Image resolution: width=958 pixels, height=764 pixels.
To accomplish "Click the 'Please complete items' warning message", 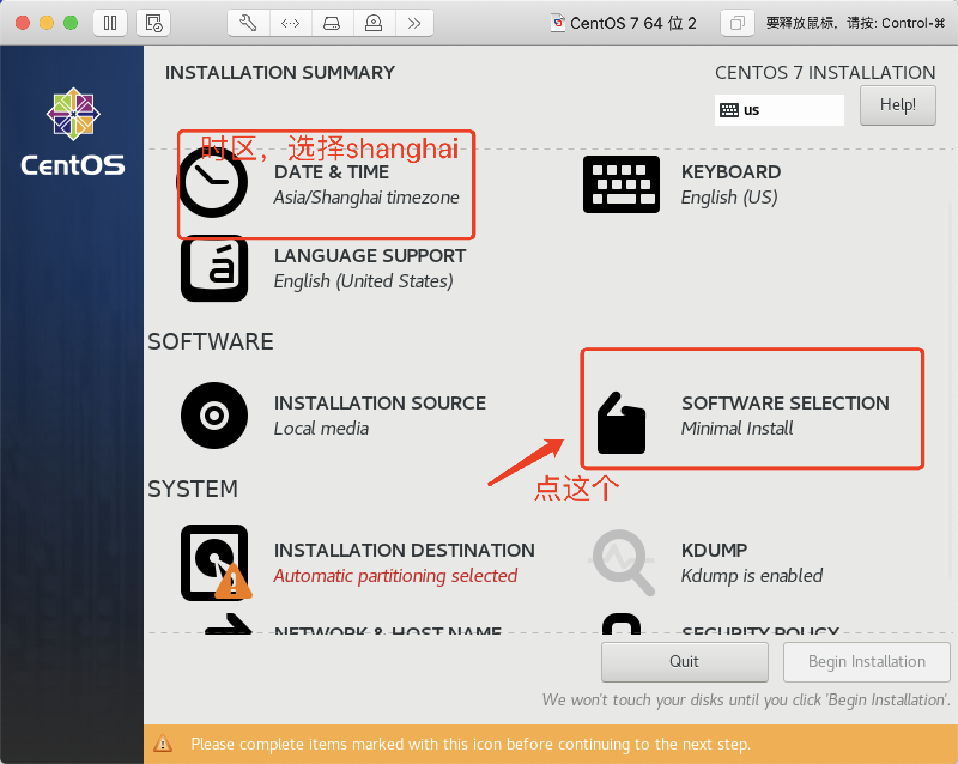I will 471,744.
